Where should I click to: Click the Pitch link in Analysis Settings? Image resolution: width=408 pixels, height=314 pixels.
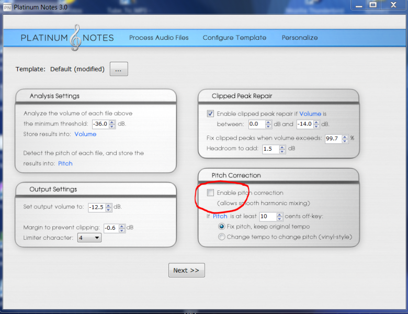[65, 163]
